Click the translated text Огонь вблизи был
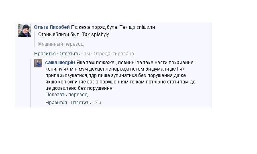The image size is (257, 154). pos(59,34)
